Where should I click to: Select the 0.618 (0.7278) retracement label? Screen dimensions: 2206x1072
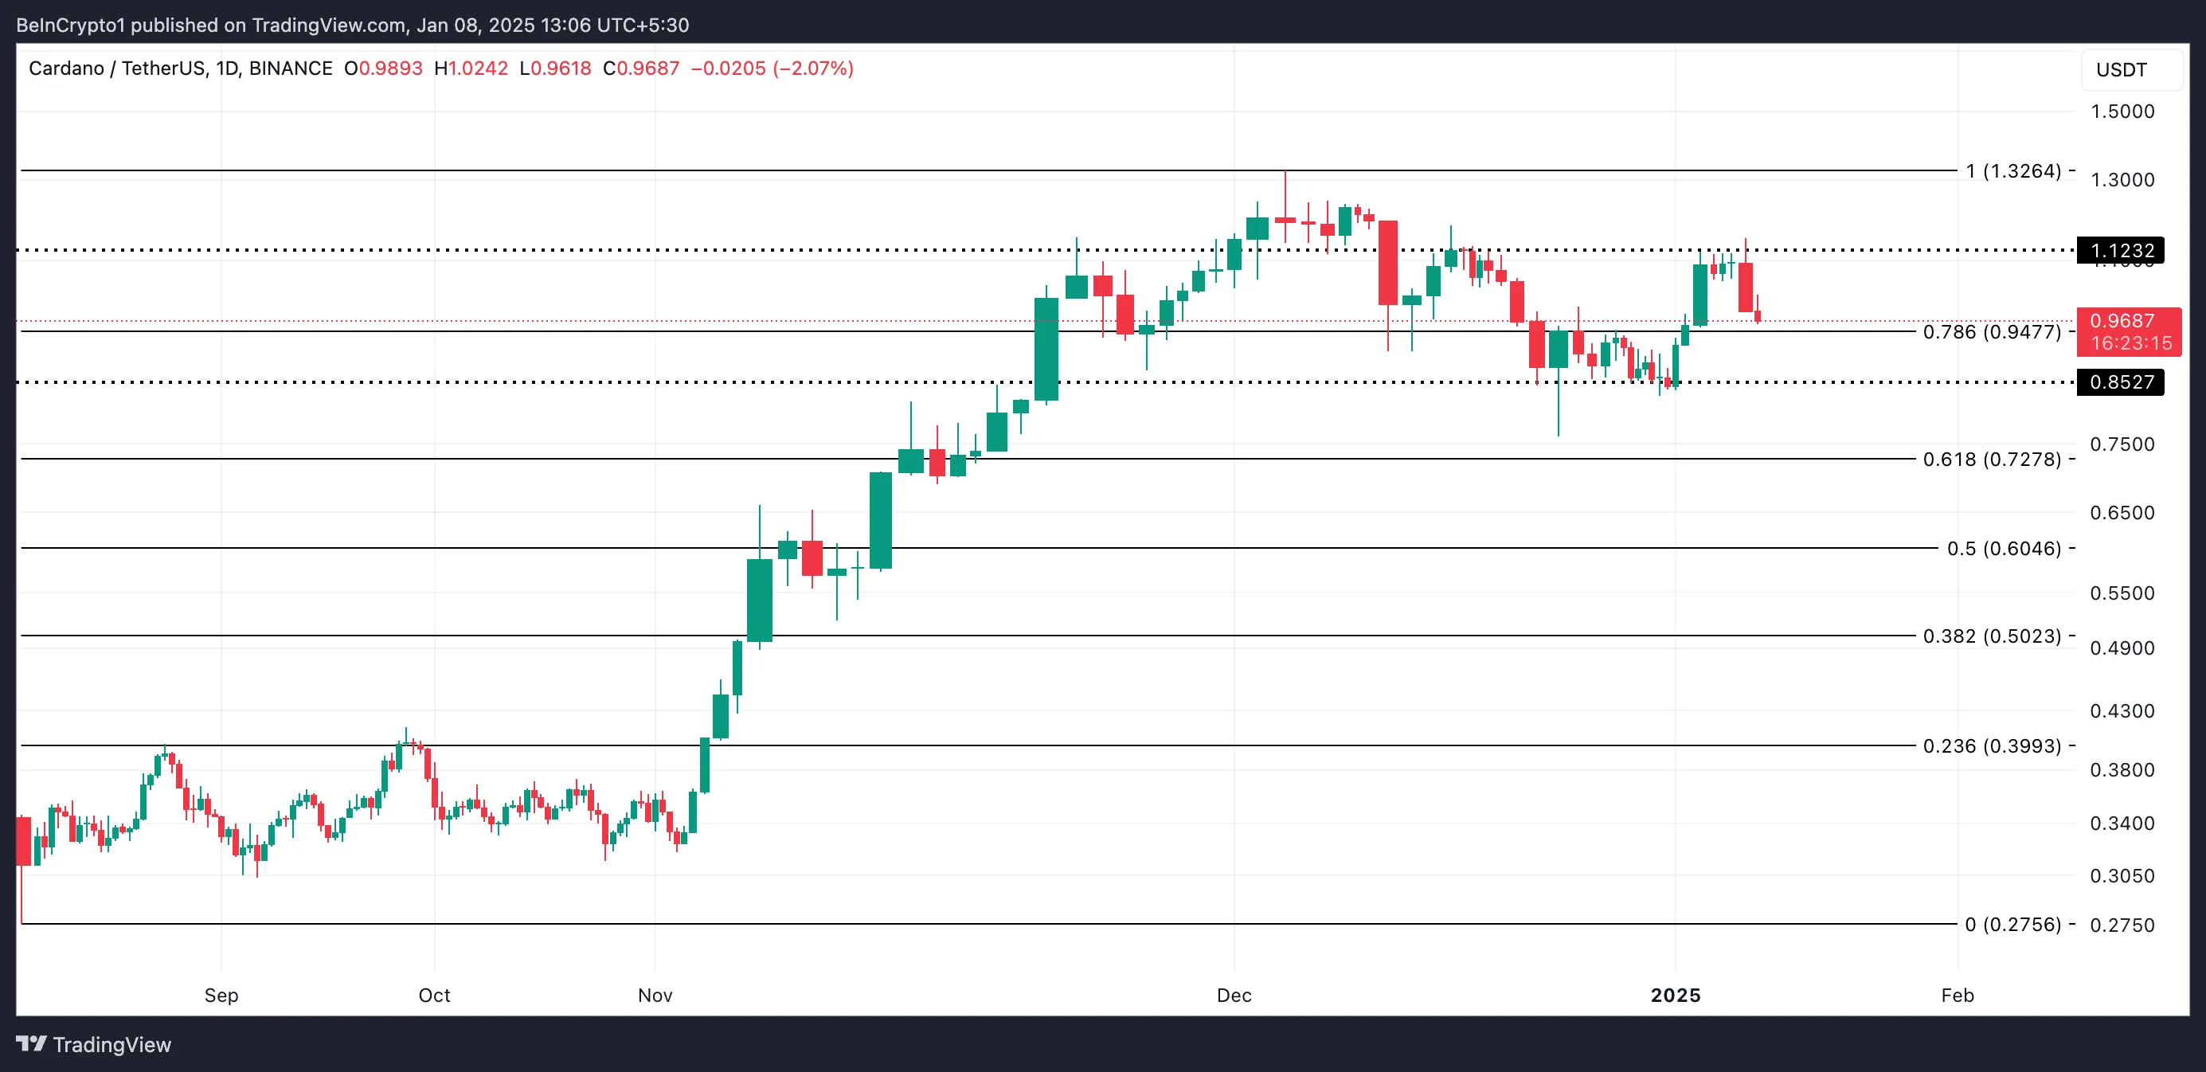point(1991,460)
